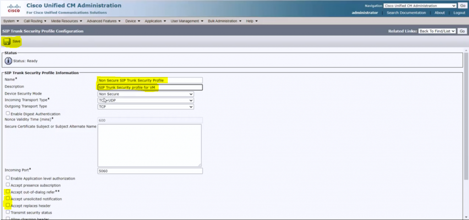This screenshot has height=220, width=469.
Task: Click the Logout link
Action: (x=459, y=13)
